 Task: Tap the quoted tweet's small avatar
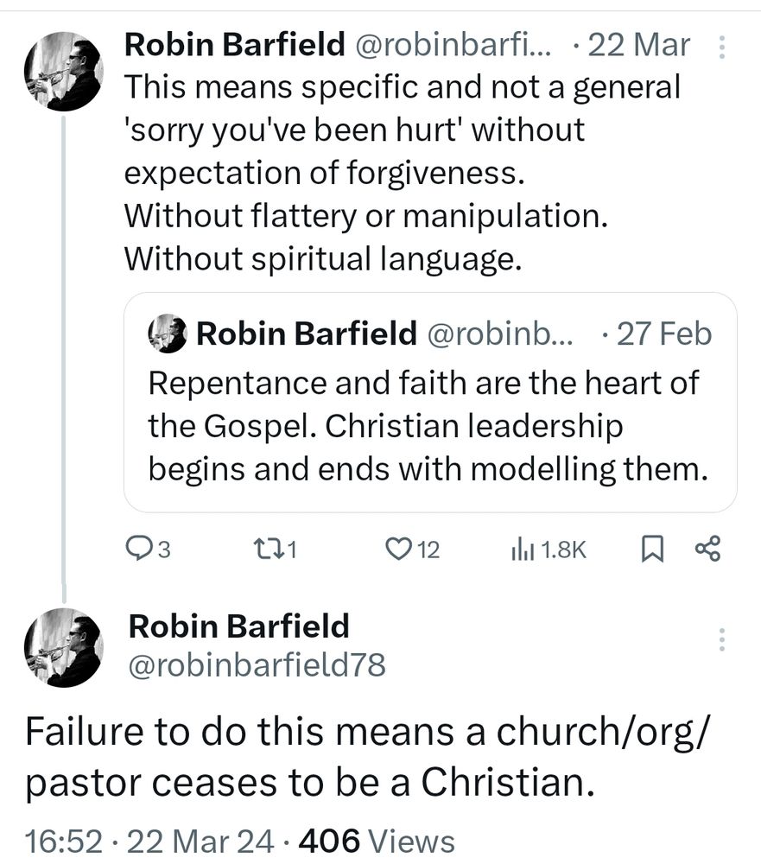168,334
